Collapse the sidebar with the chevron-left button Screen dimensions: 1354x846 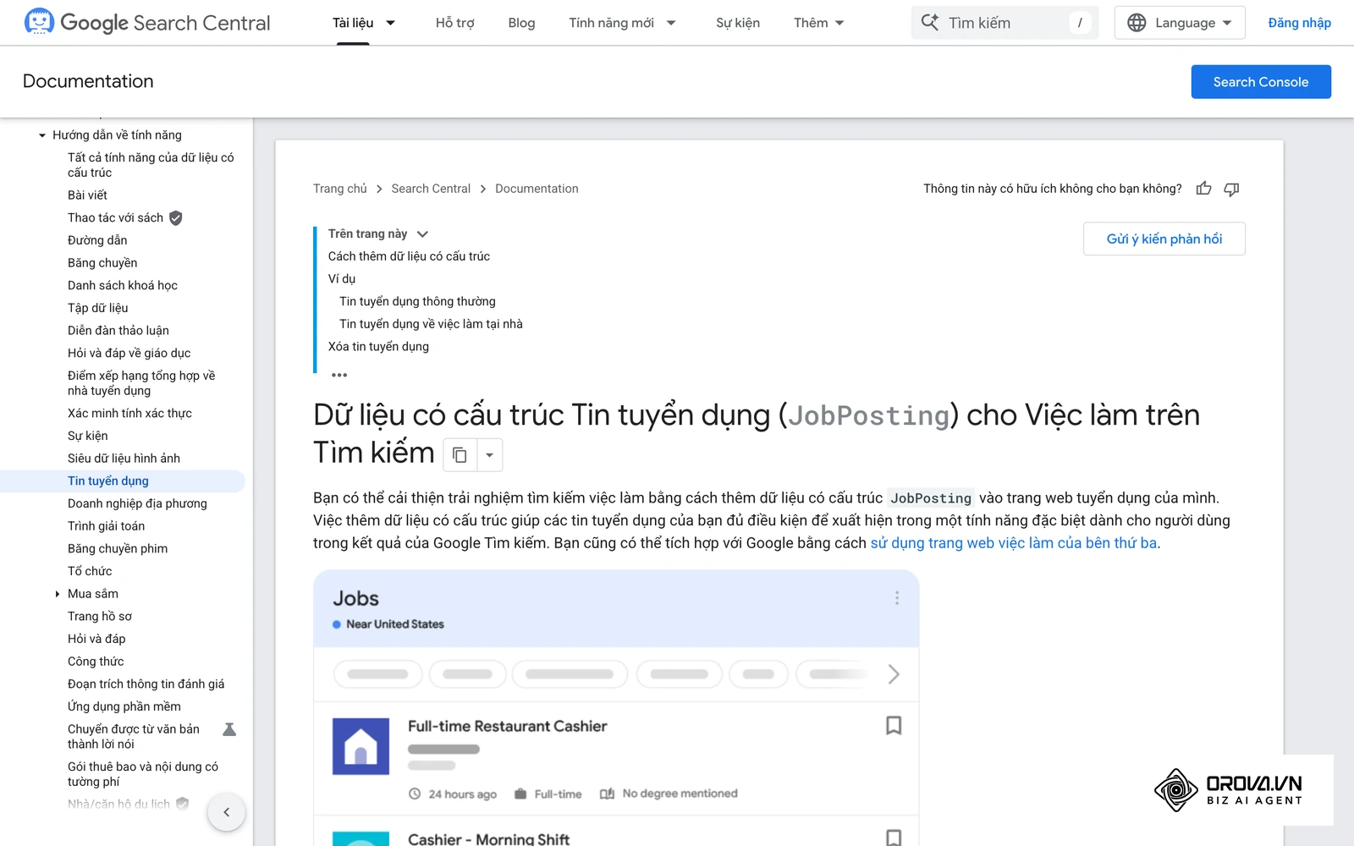(226, 812)
